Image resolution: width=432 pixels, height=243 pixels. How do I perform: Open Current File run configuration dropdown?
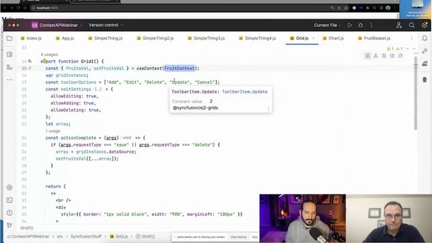tap(327, 25)
